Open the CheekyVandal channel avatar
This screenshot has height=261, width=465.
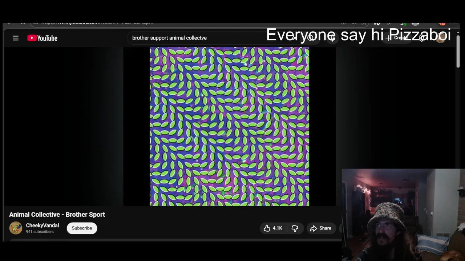click(16, 228)
